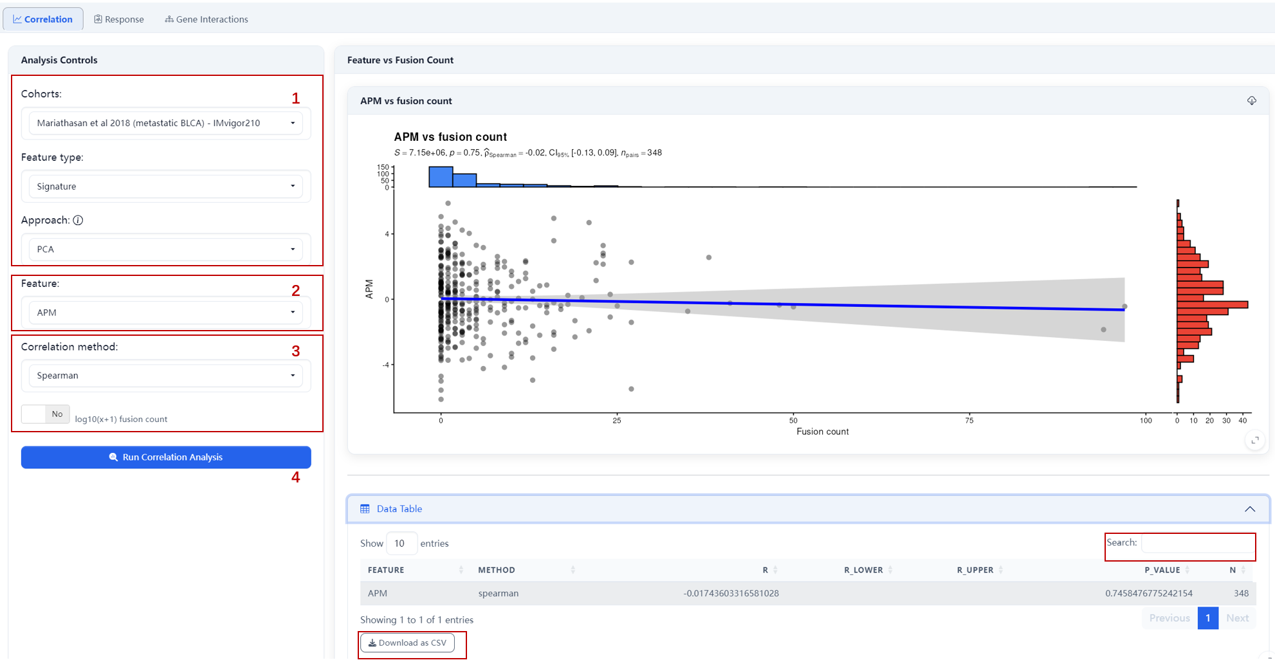Open the Approach dropdown showing PCA
The height and width of the screenshot is (669, 1275).
click(x=166, y=249)
